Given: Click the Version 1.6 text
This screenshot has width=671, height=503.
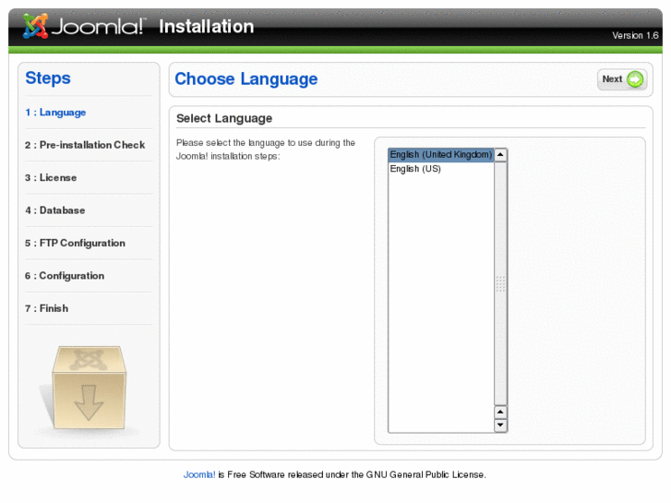Looking at the screenshot, I should click(635, 35).
